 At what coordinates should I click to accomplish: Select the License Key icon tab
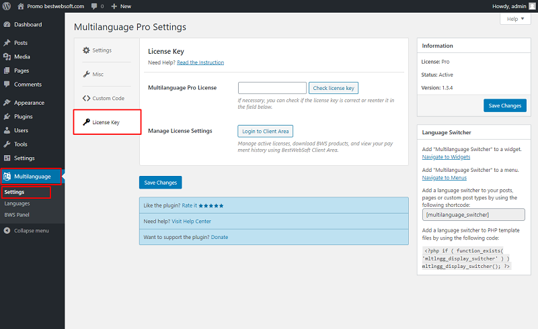coord(86,122)
